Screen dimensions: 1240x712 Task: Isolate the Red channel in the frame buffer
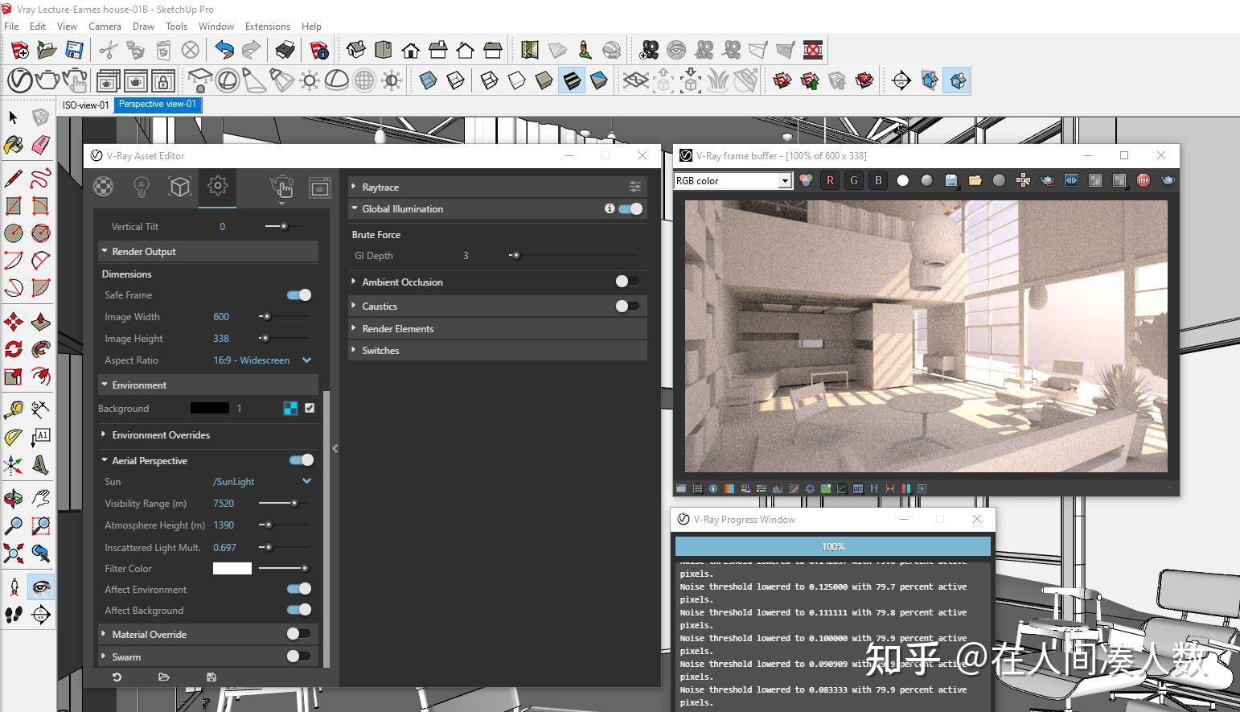830,180
